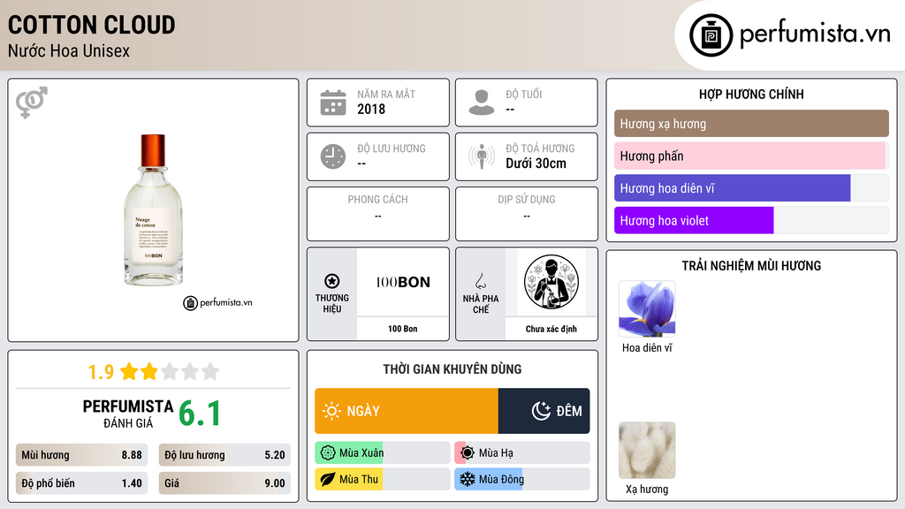Click the second gold rating star
Screen dimensions: 905x509
click(149, 371)
